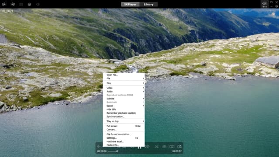Click the shield icon below the close button
The width and height of the screenshot is (279, 157).
(276, 6)
